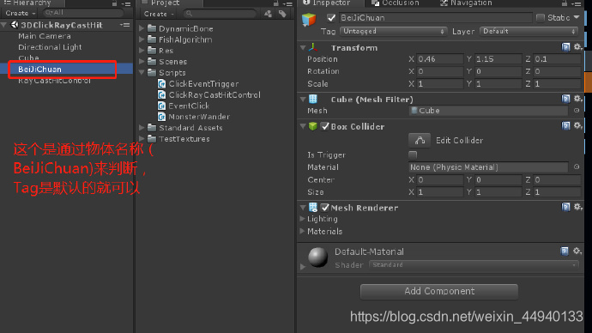Click the Project search field
The height and width of the screenshot is (333, 592).
coord(220,14)
